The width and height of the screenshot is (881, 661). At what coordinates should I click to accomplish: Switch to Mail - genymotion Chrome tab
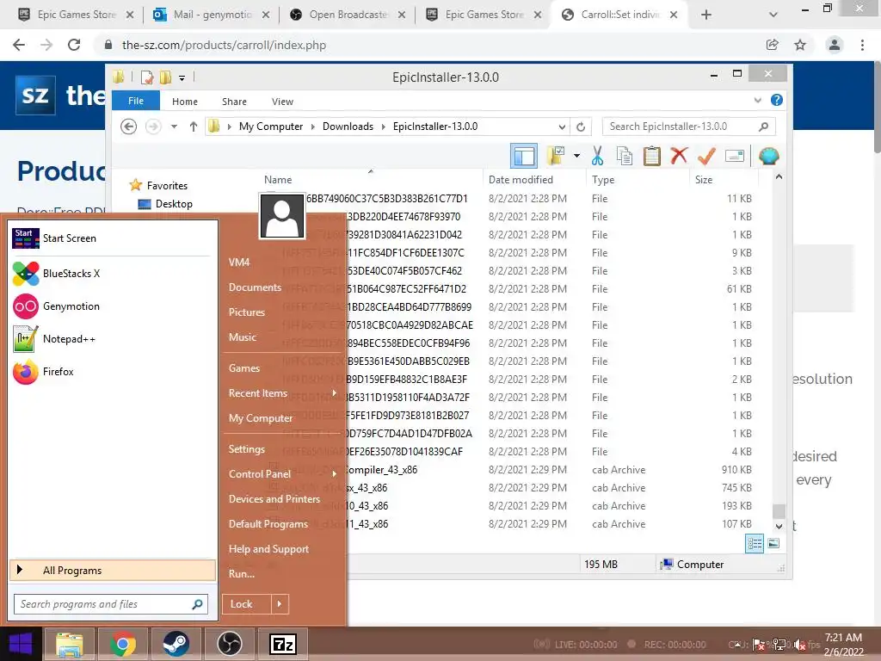pos(212,15)
